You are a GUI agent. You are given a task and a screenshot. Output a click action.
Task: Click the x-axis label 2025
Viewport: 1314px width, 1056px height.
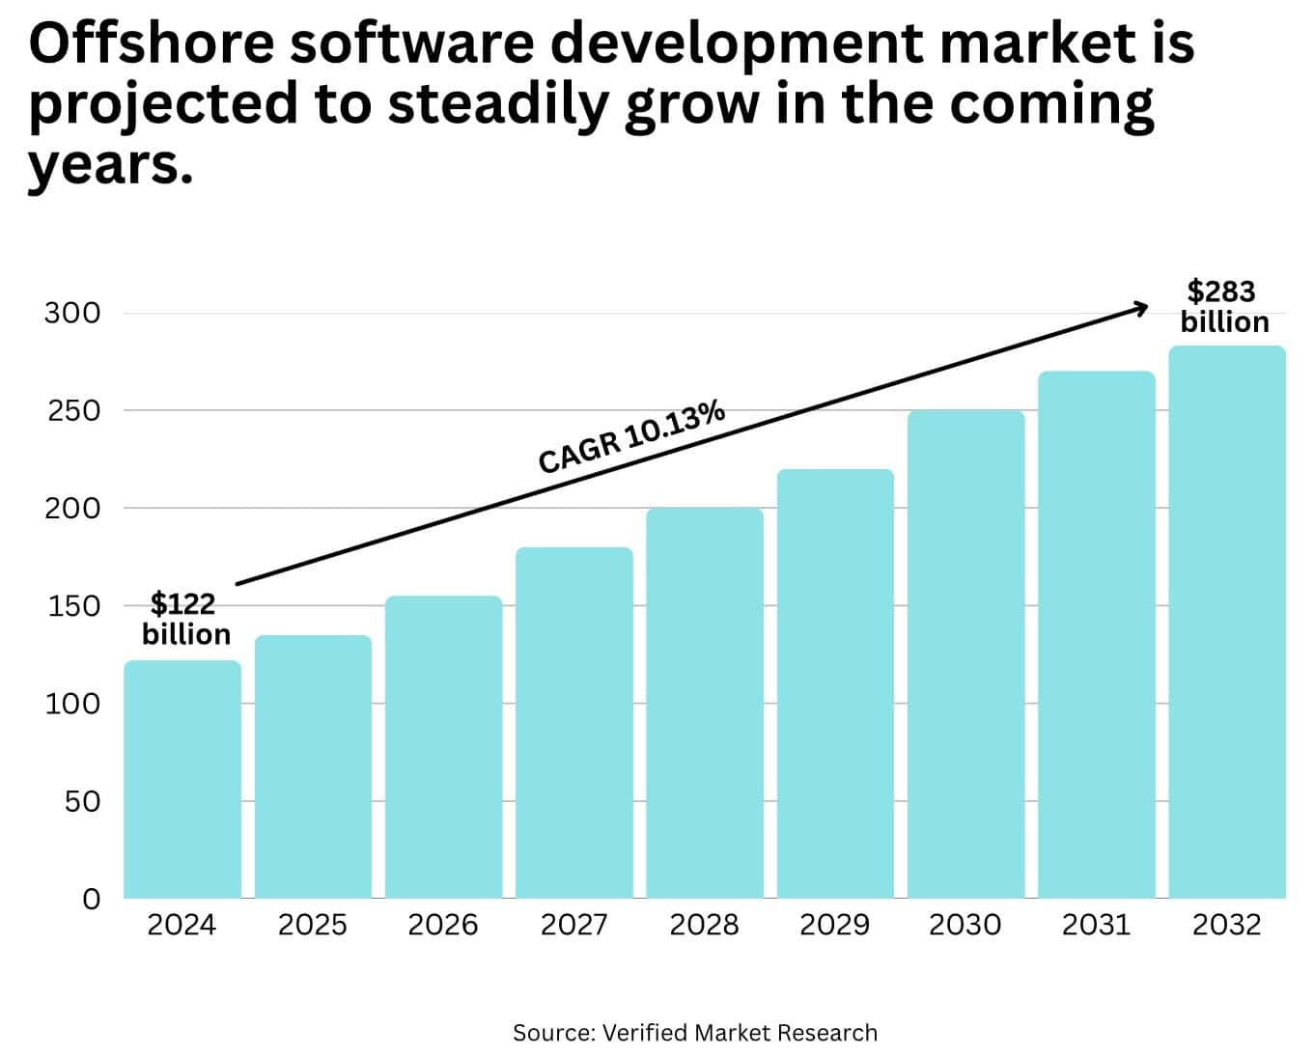[x=312, y=925]
